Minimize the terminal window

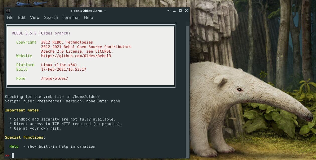(174, 11)
